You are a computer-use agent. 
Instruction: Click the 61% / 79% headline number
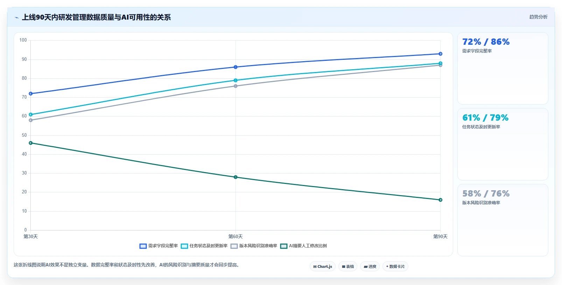(485, 118)
